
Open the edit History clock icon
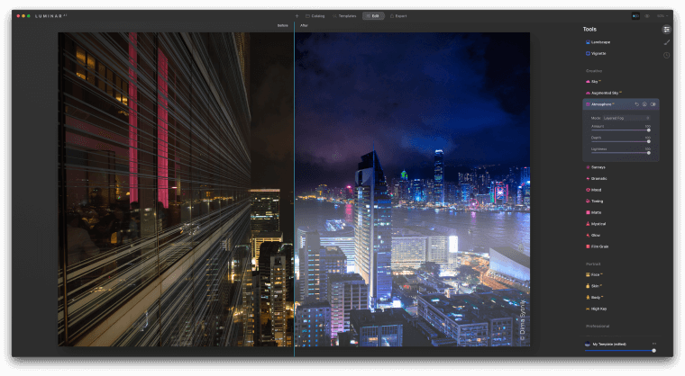pyautogui.click(x=666, y=55)
